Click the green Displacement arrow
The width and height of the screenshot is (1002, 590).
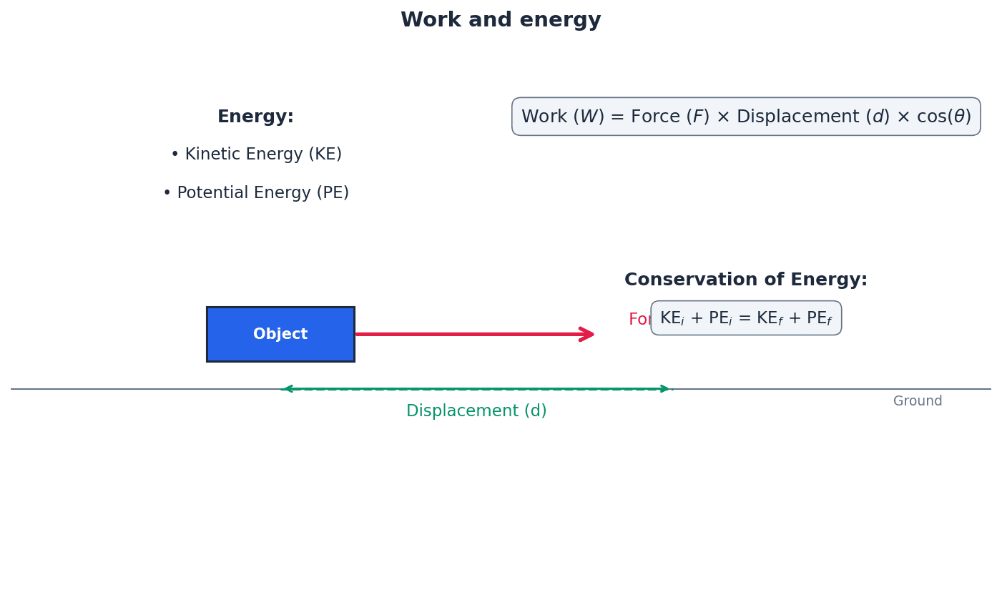point(476,389)
